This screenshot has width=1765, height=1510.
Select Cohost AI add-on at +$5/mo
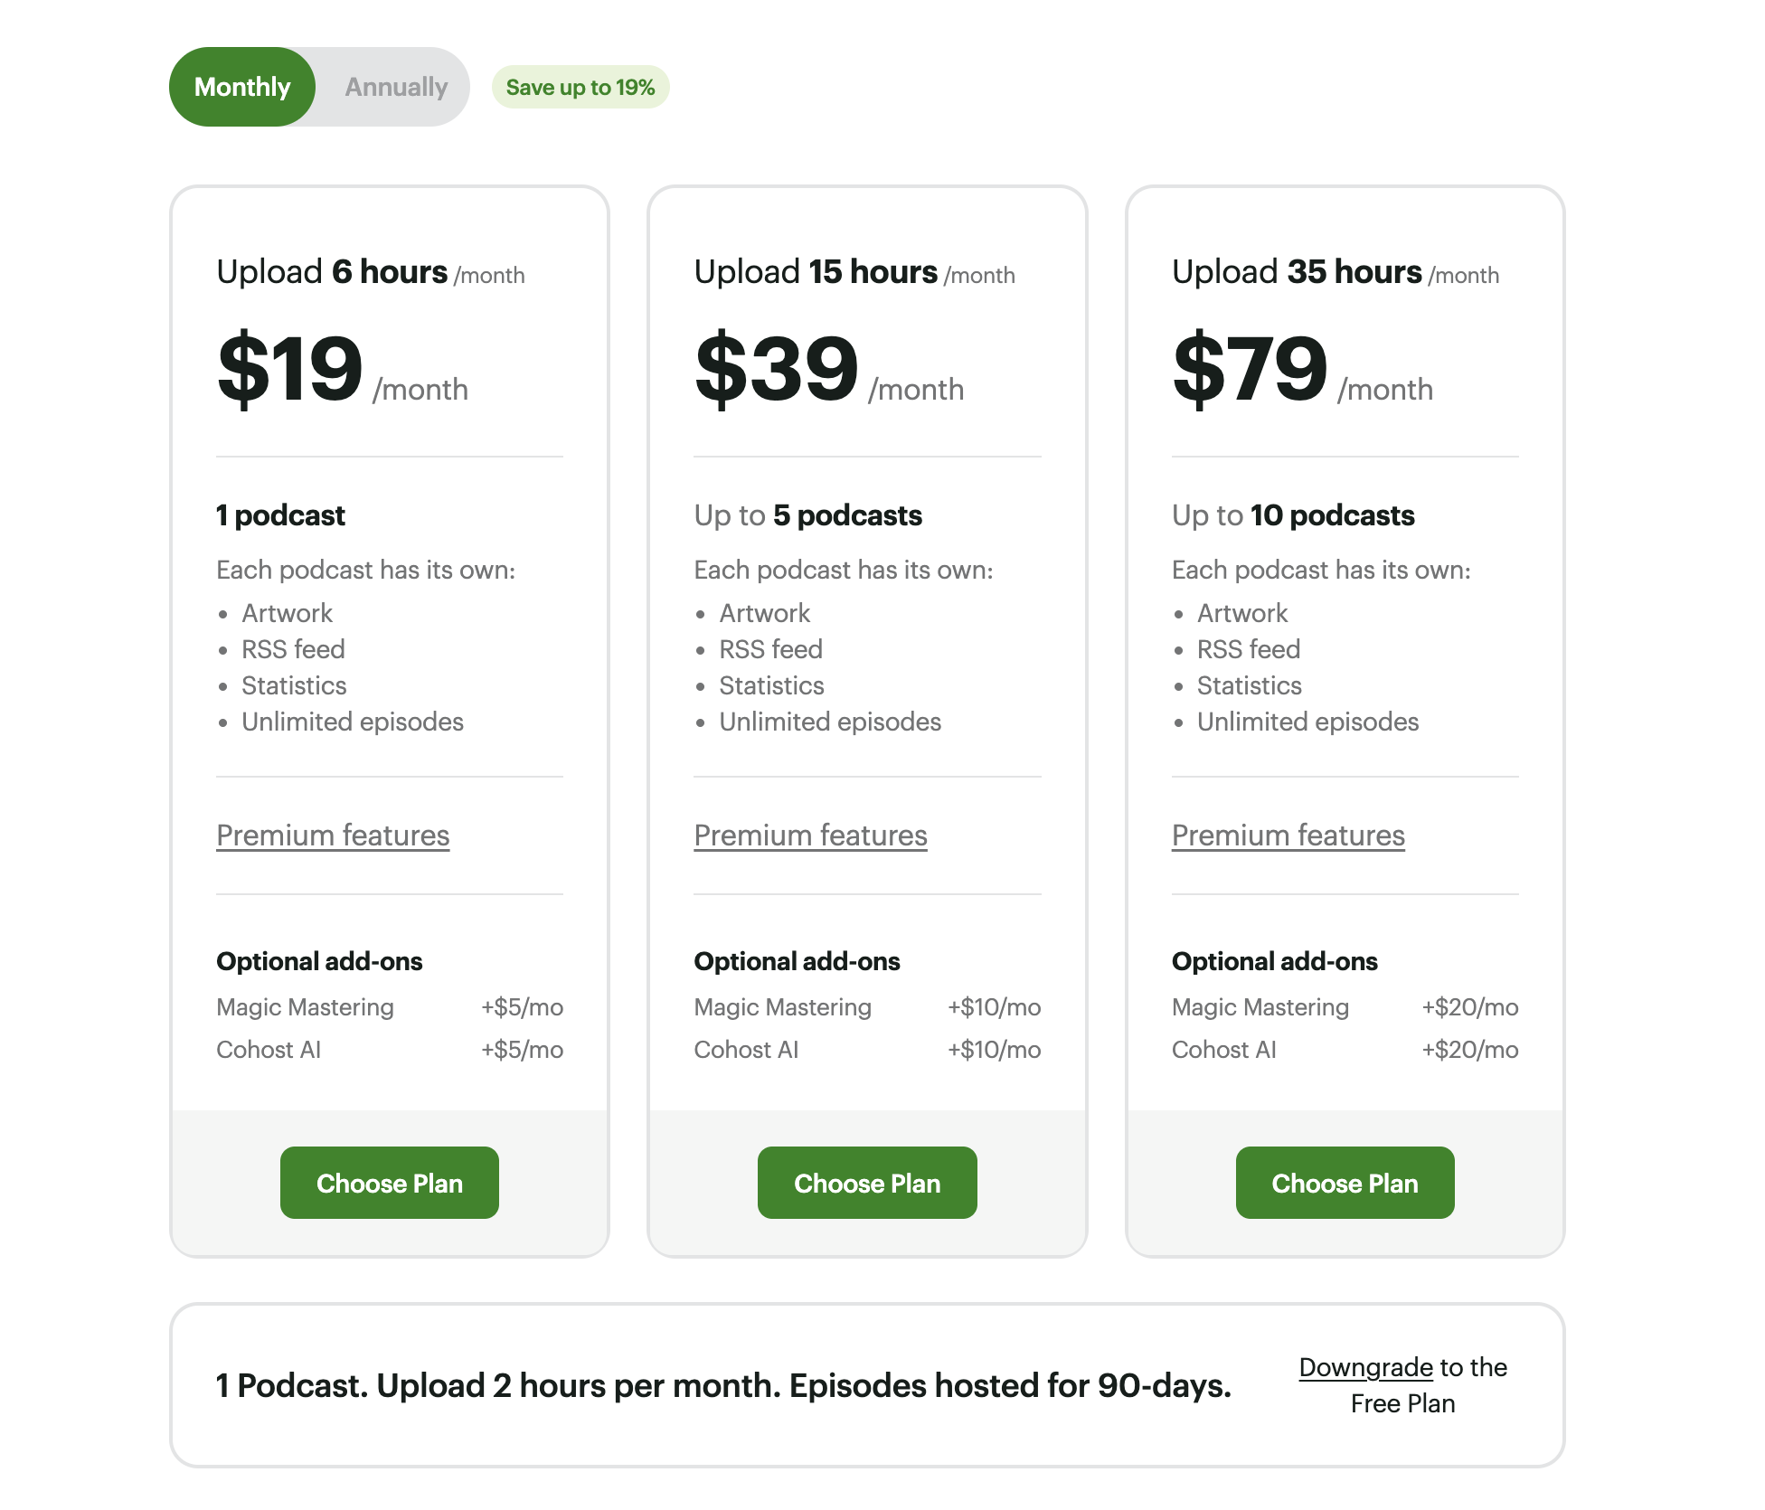pyautogui.click(x=269, y=1050)
